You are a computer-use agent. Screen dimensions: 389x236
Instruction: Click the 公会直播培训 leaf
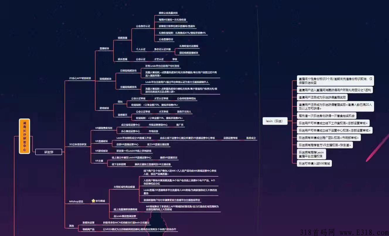coord(166,39)
